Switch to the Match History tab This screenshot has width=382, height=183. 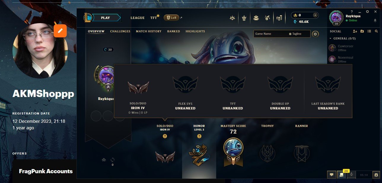tap(149, 31)
